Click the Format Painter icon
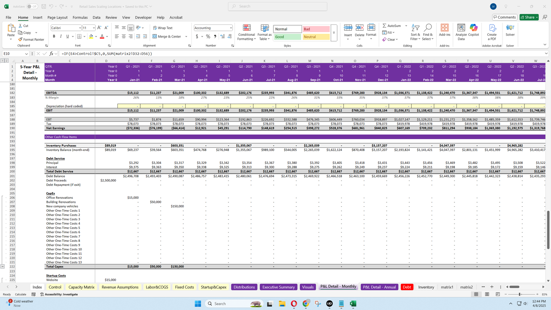551x310 pixels. [21, 40]
